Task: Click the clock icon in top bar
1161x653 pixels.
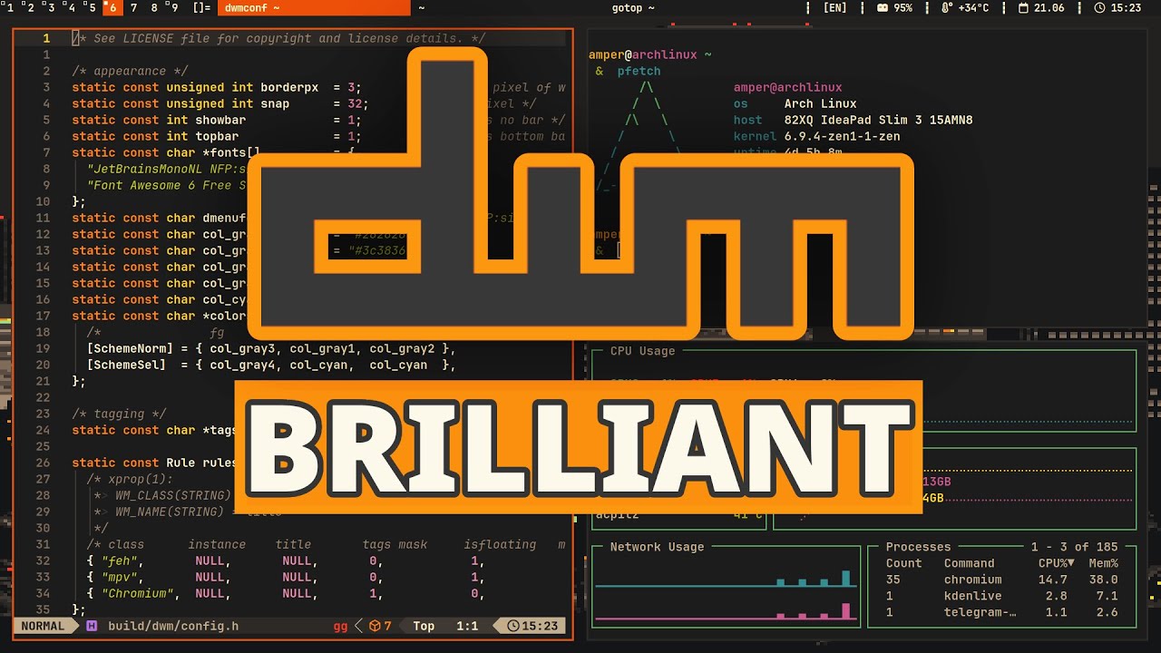Action: click(1100, 7)
